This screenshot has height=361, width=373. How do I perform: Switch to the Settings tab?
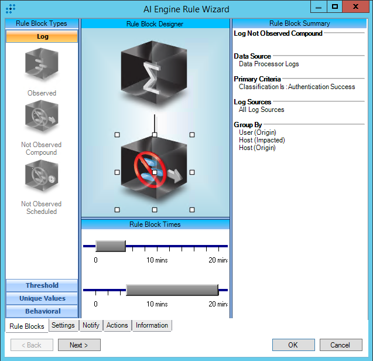tap(63, 325)
